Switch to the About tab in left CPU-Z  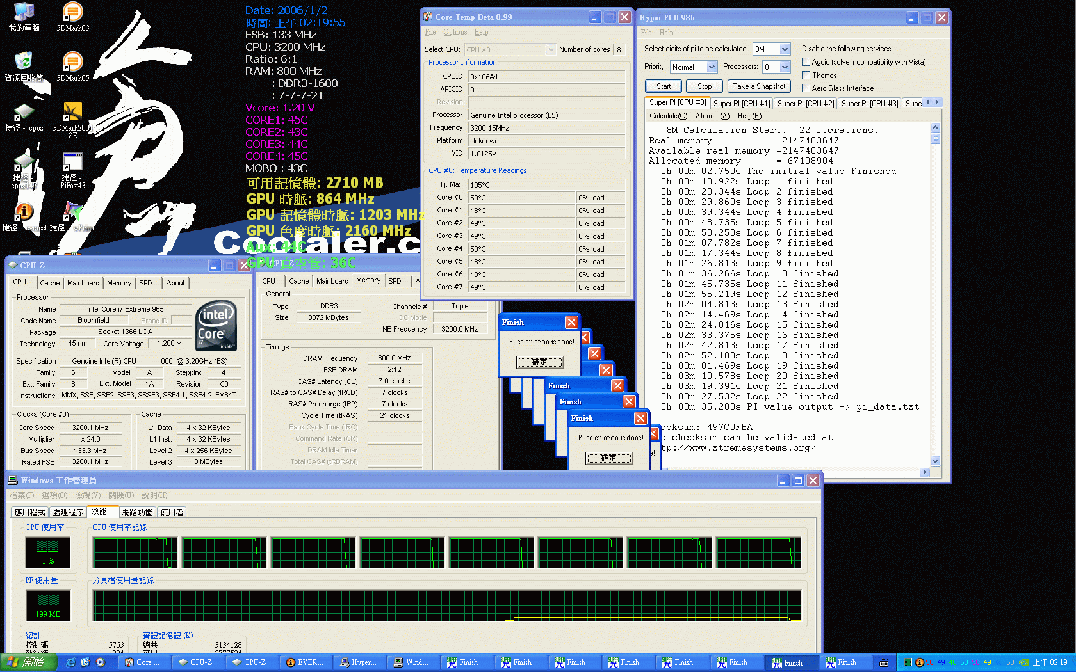click(175, 283)
